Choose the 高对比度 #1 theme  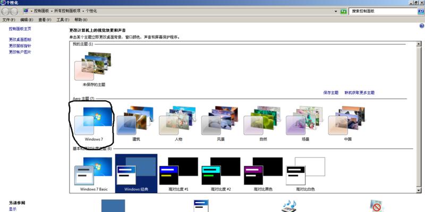click(x=178, y=174)
